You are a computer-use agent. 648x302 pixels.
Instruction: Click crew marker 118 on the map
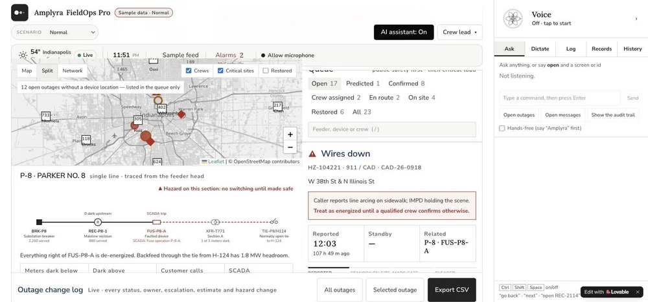tap(86, 139)
